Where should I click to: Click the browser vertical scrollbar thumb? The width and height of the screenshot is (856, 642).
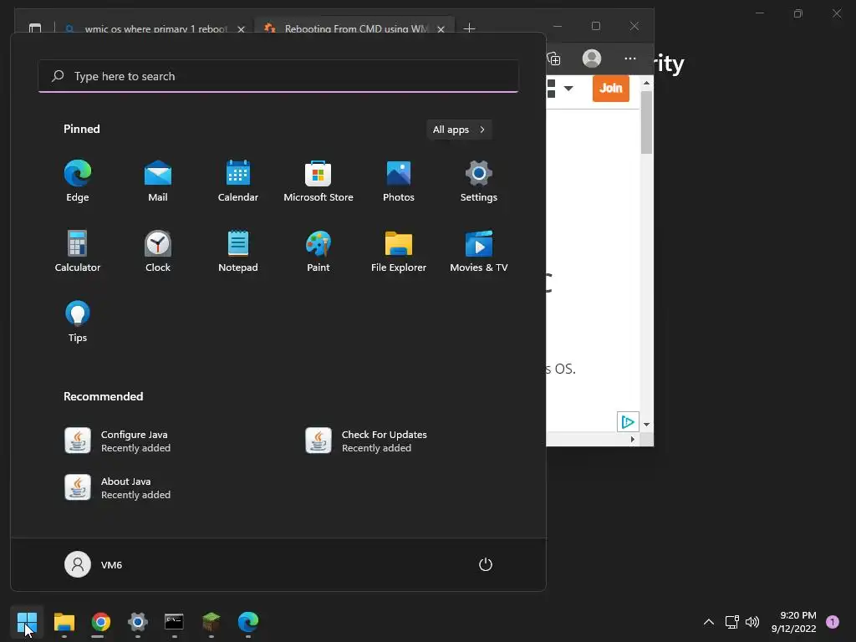(646, 123)
